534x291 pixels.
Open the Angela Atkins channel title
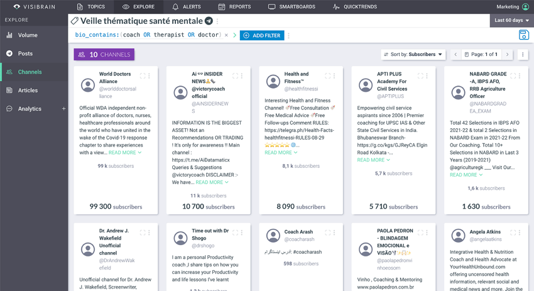pos(485,232)
